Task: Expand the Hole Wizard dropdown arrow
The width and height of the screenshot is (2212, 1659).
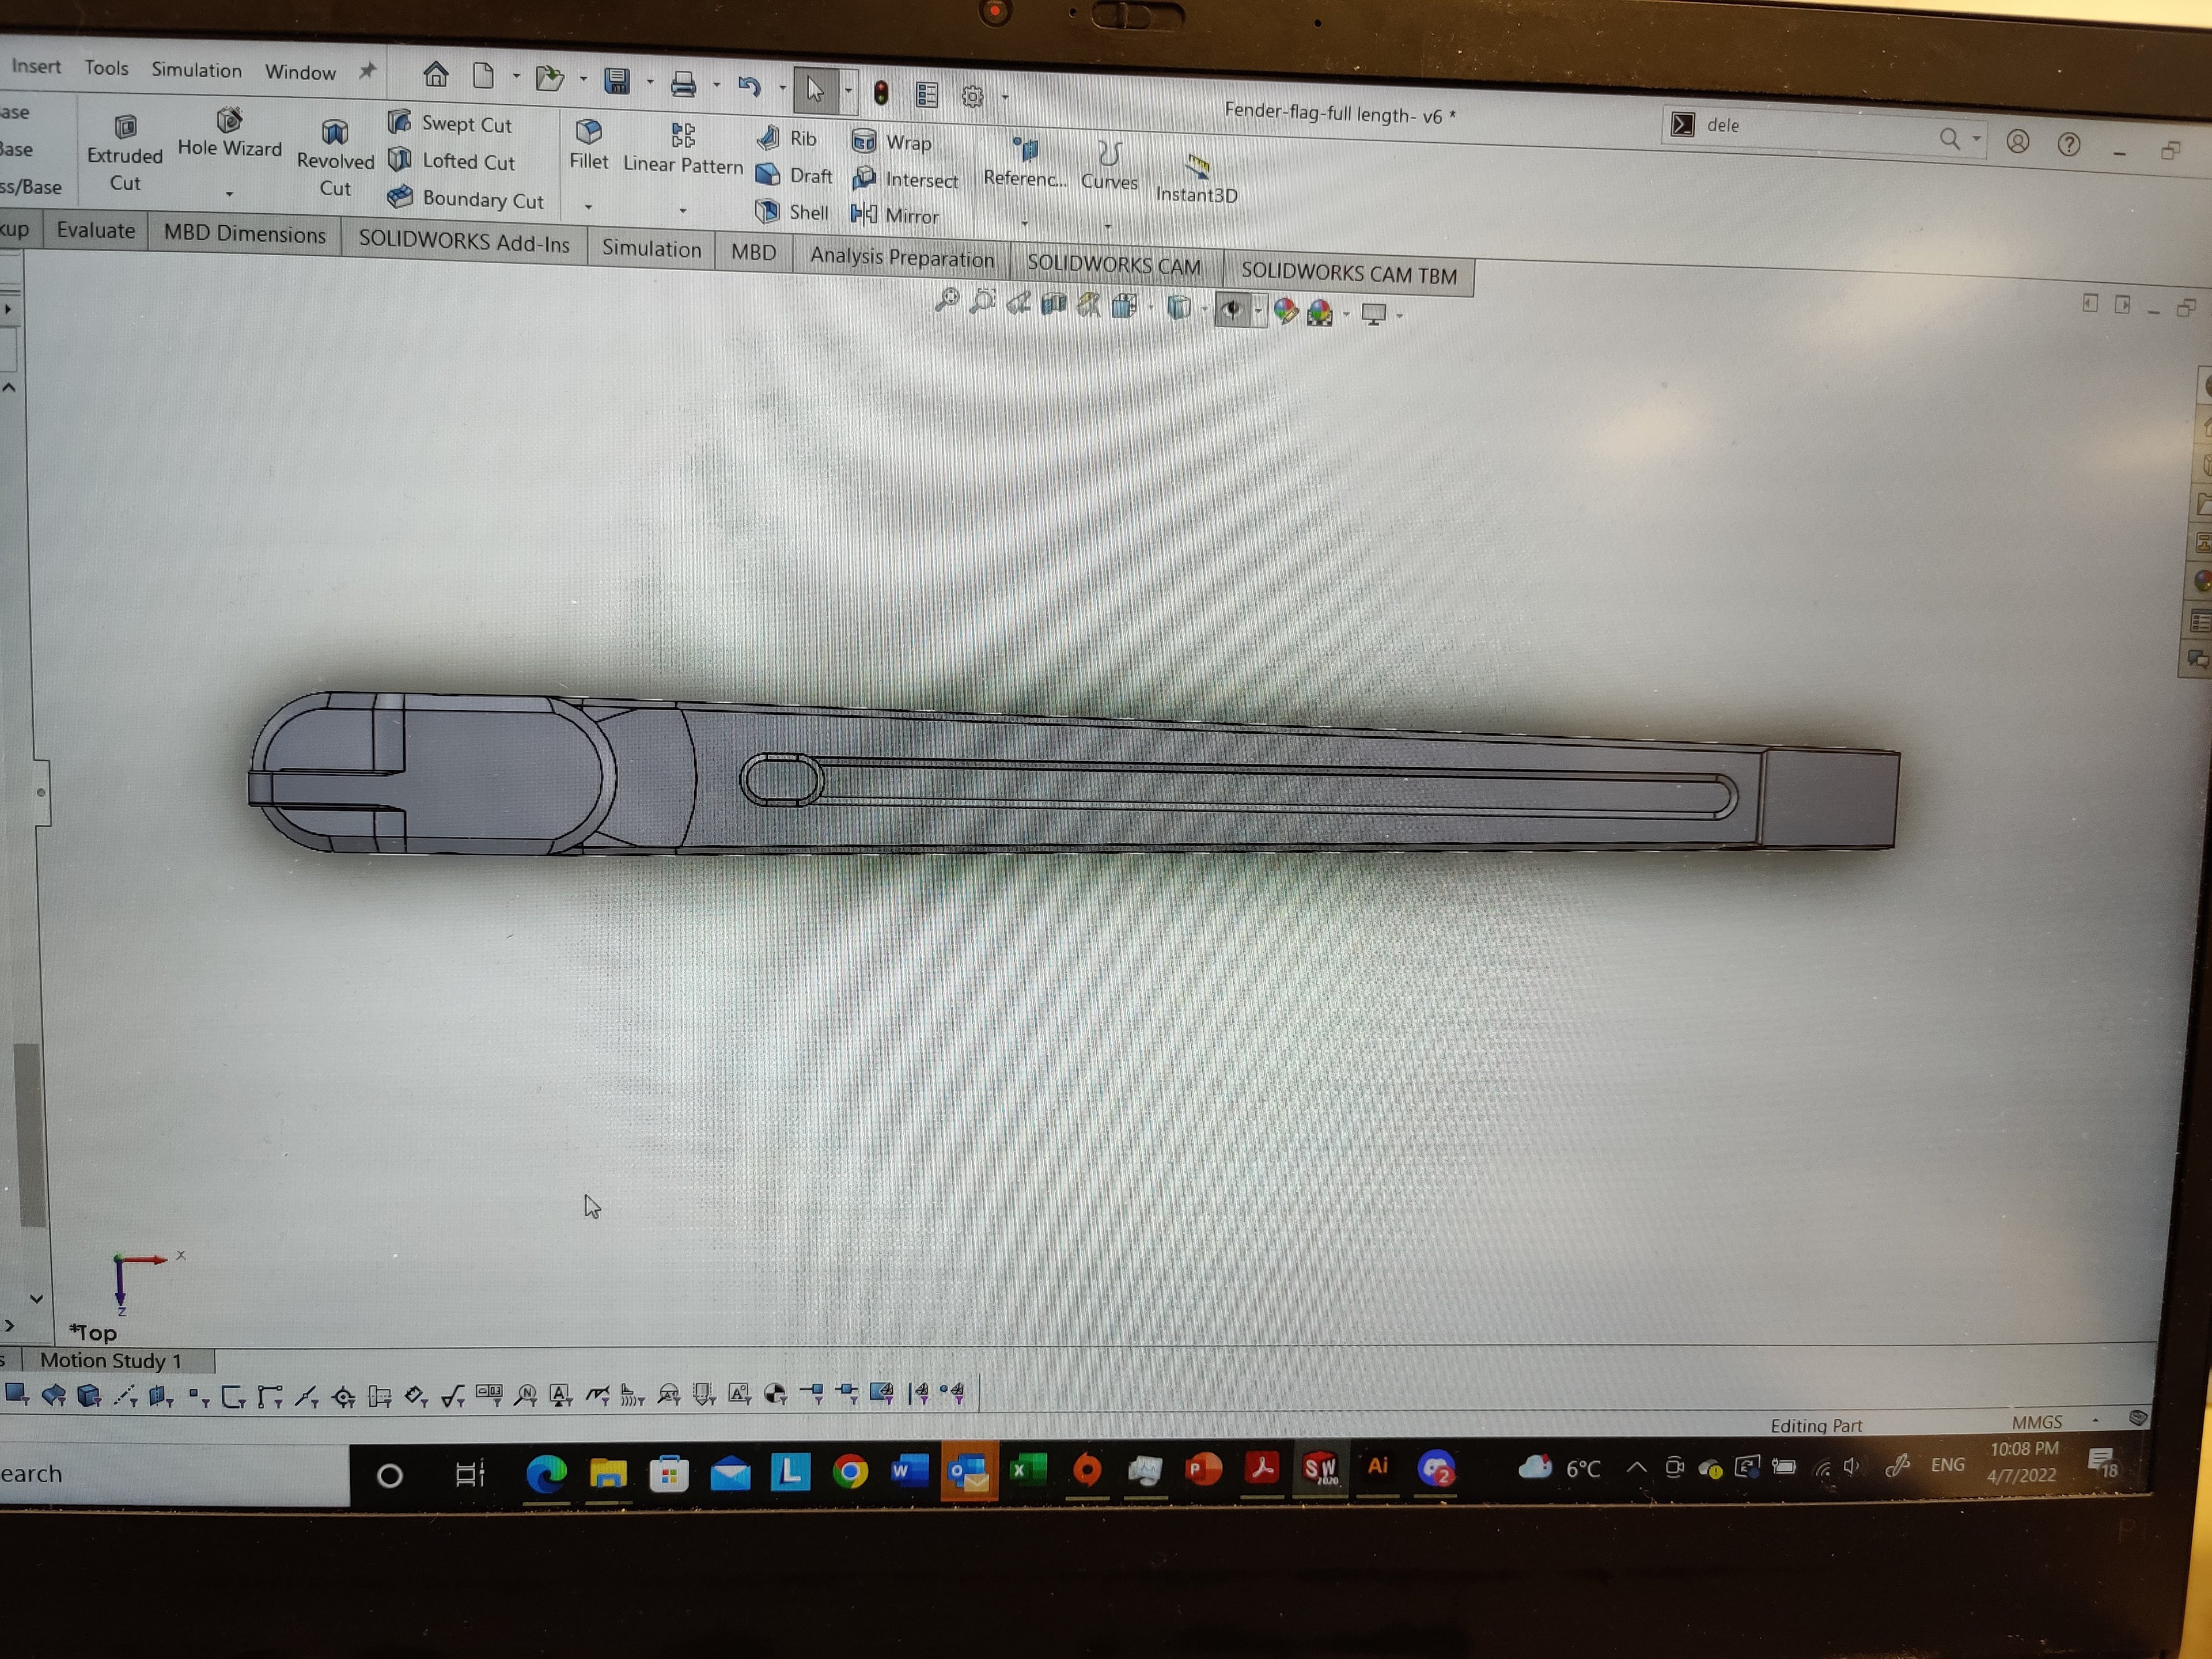Action: point(229,193)
